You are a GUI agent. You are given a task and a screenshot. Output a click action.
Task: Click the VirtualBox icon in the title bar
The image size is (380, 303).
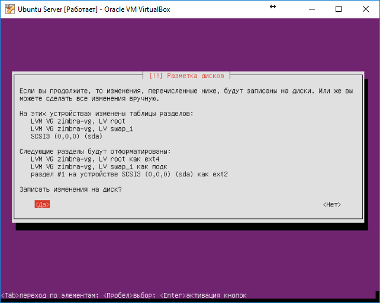pyautogui.click(x=10, y=9)
